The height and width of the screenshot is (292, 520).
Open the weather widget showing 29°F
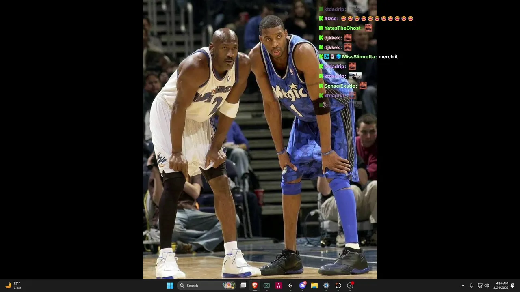coord(13,286)
